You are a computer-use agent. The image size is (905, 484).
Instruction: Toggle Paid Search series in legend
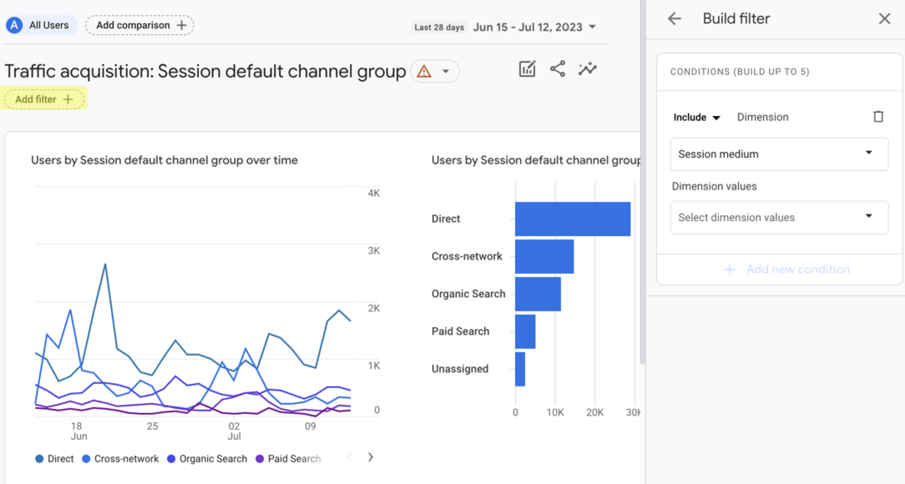pyautogui.click(x=288, y=459)
